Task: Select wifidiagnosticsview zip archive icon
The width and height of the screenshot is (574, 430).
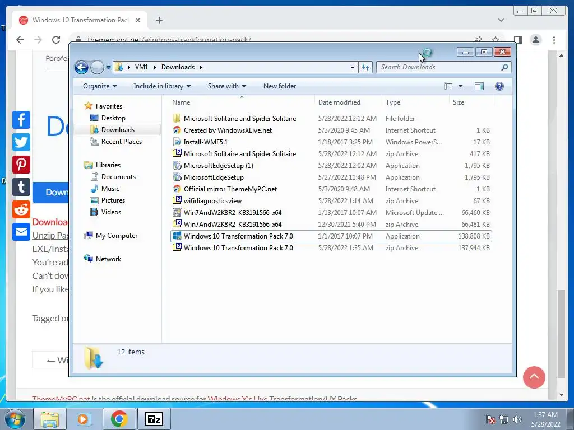Action: point(177,201)
